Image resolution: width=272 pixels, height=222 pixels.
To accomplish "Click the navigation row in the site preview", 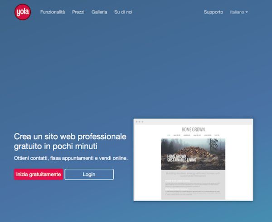I will (193, 135).
